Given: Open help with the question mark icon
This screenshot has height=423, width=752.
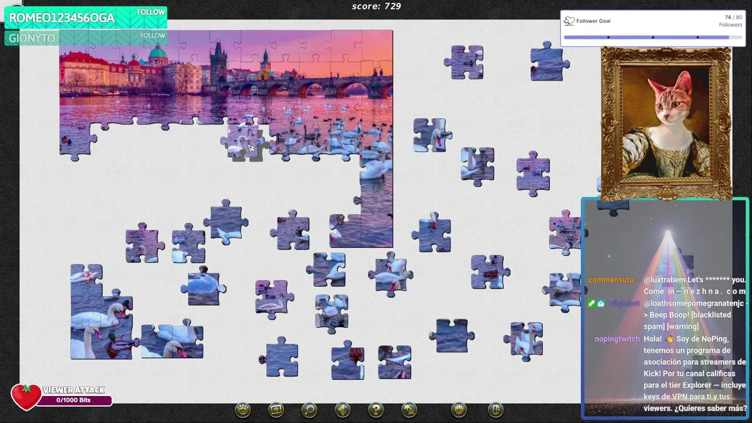Looking at the screenshot, I should coord(376,410).
